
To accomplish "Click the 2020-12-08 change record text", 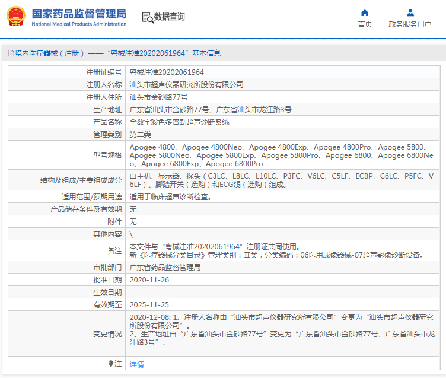I will (x=282, y=329).
